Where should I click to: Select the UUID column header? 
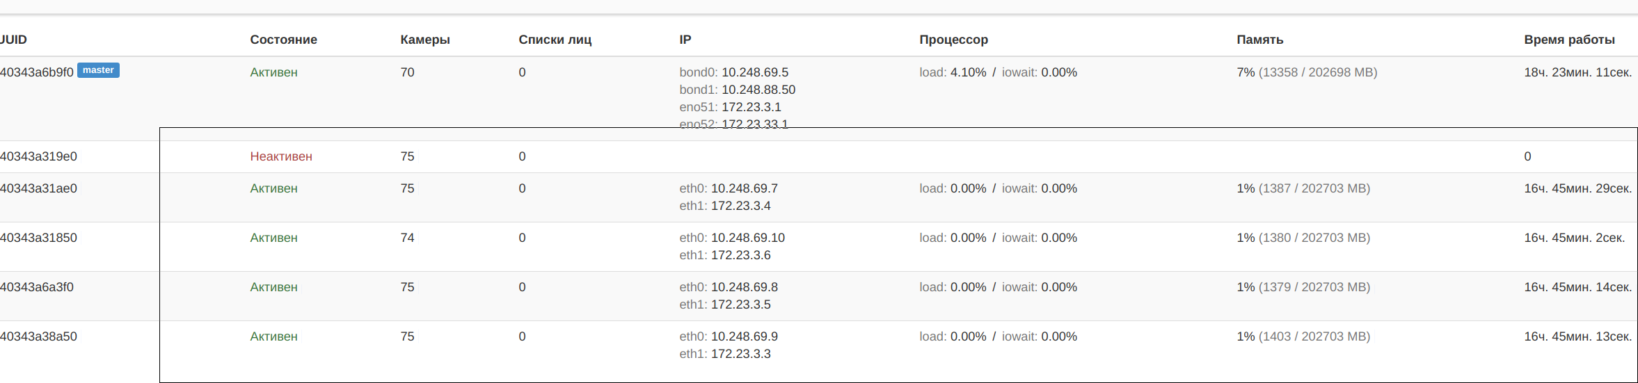13,40
